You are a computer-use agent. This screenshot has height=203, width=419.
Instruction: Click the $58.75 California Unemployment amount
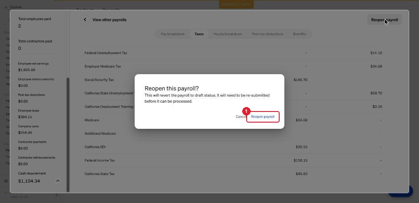click(376, 93)
